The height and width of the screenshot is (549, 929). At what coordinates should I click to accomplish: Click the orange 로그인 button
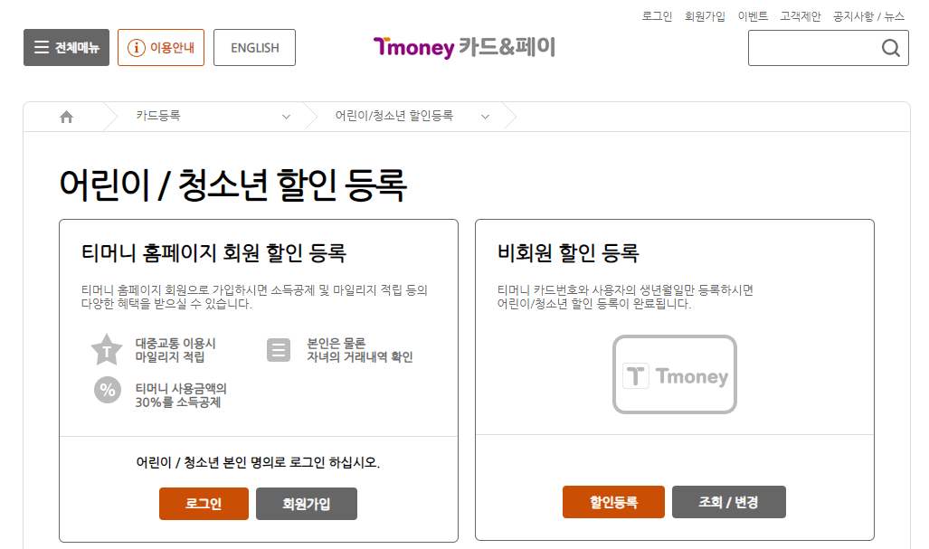point(204,504)
